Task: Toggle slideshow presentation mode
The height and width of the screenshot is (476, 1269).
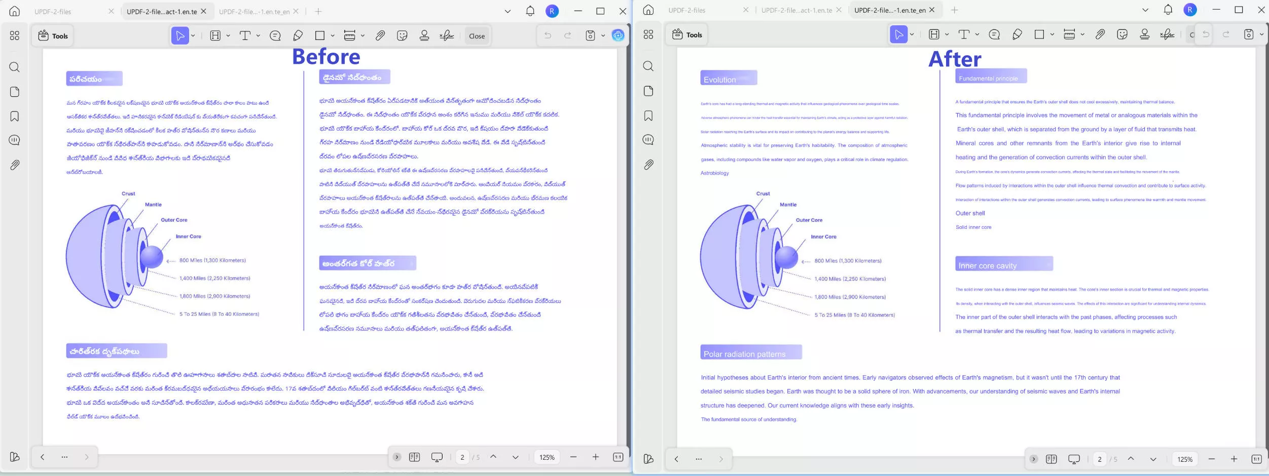Action: point(436,456)
